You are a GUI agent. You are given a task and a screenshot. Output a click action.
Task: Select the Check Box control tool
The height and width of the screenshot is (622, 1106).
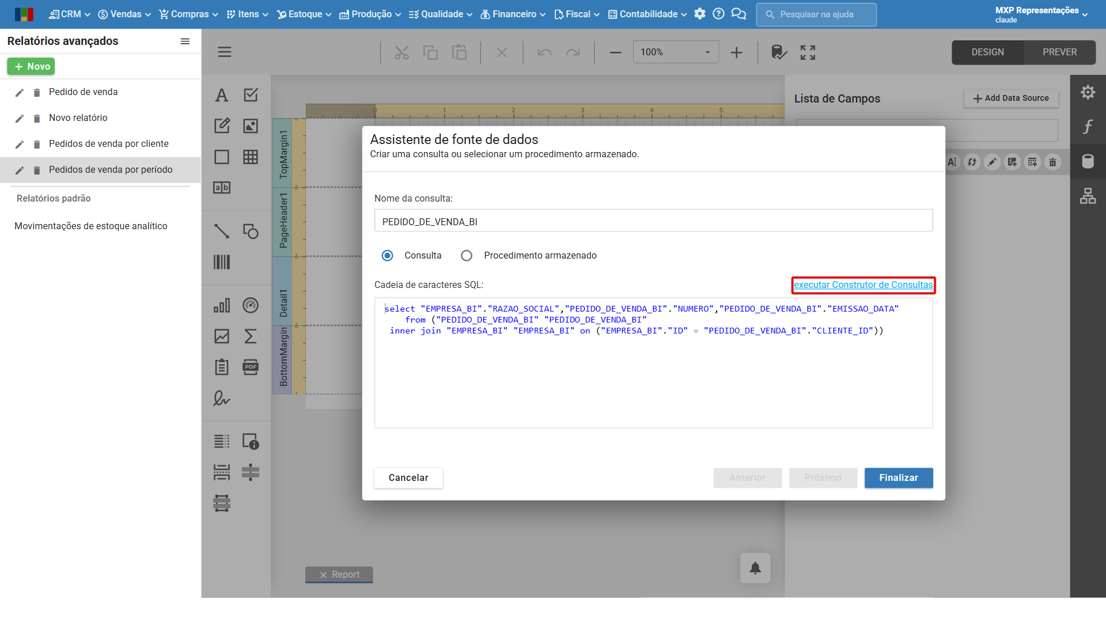click(x=251, y=95)
